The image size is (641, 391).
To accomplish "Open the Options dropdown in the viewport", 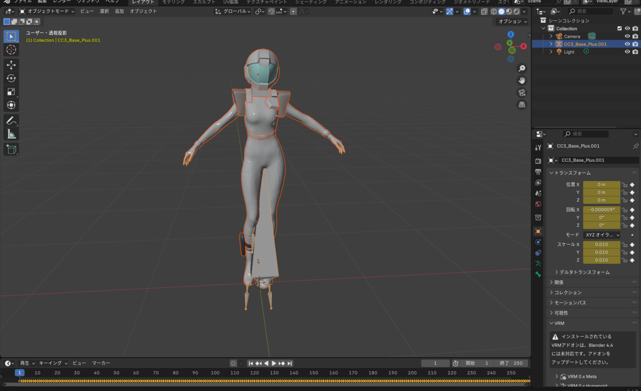I will 512,21.
